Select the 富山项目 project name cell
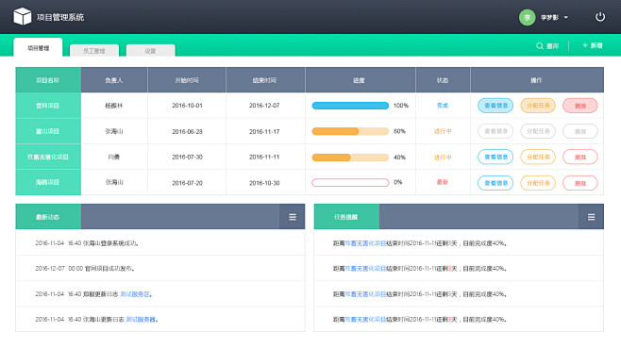This screenshot has height=349, width=621. point(48,131)
